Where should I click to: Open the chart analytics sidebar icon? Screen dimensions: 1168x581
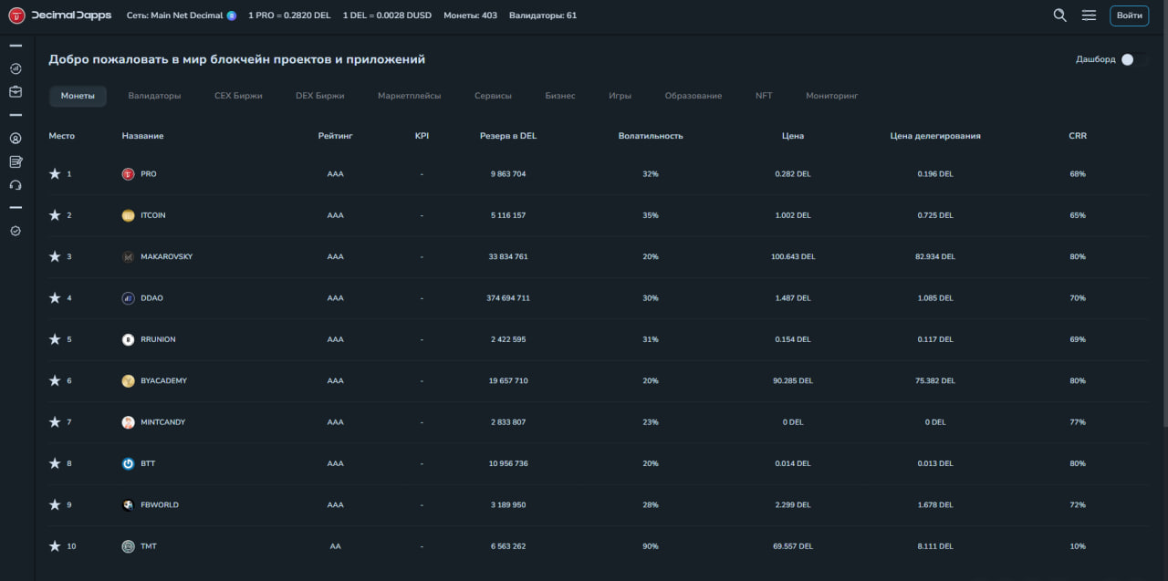pos(16,68)
